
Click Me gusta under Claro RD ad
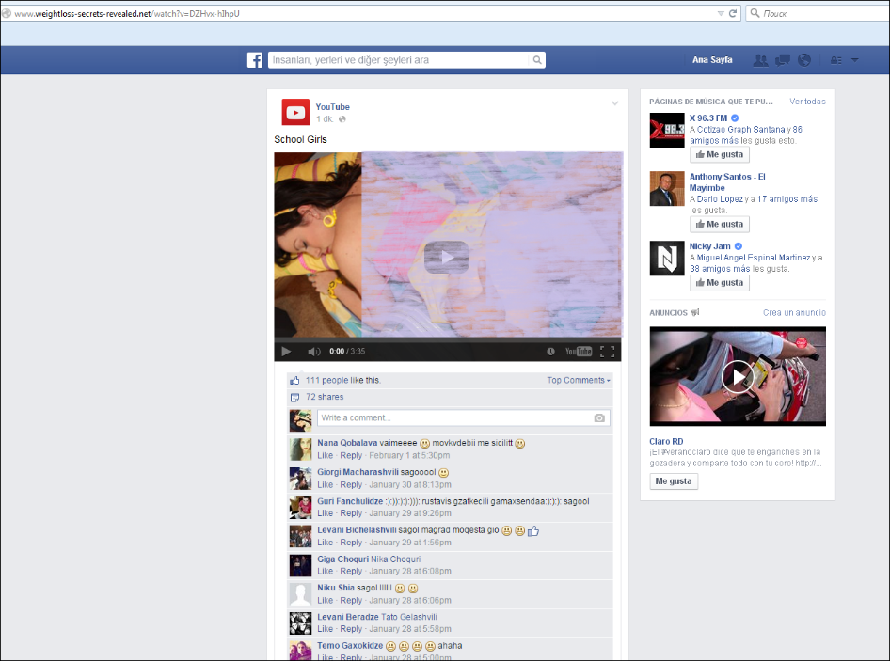[x=674, y=481]
